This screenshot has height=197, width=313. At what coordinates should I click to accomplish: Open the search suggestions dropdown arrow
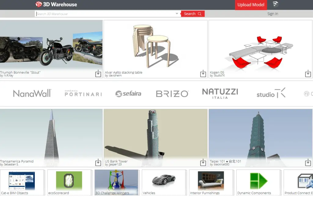[177, 13]
